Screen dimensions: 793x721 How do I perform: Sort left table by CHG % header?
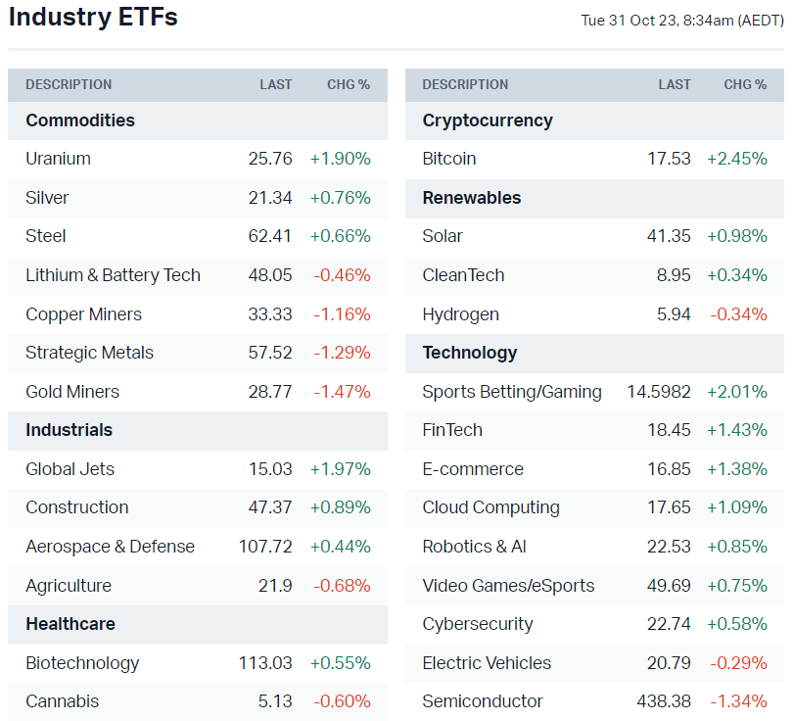coord(349,84)
